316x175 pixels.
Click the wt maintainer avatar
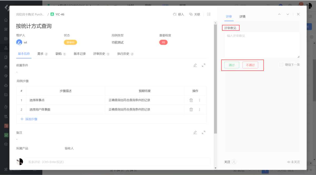tap(19, 42)
